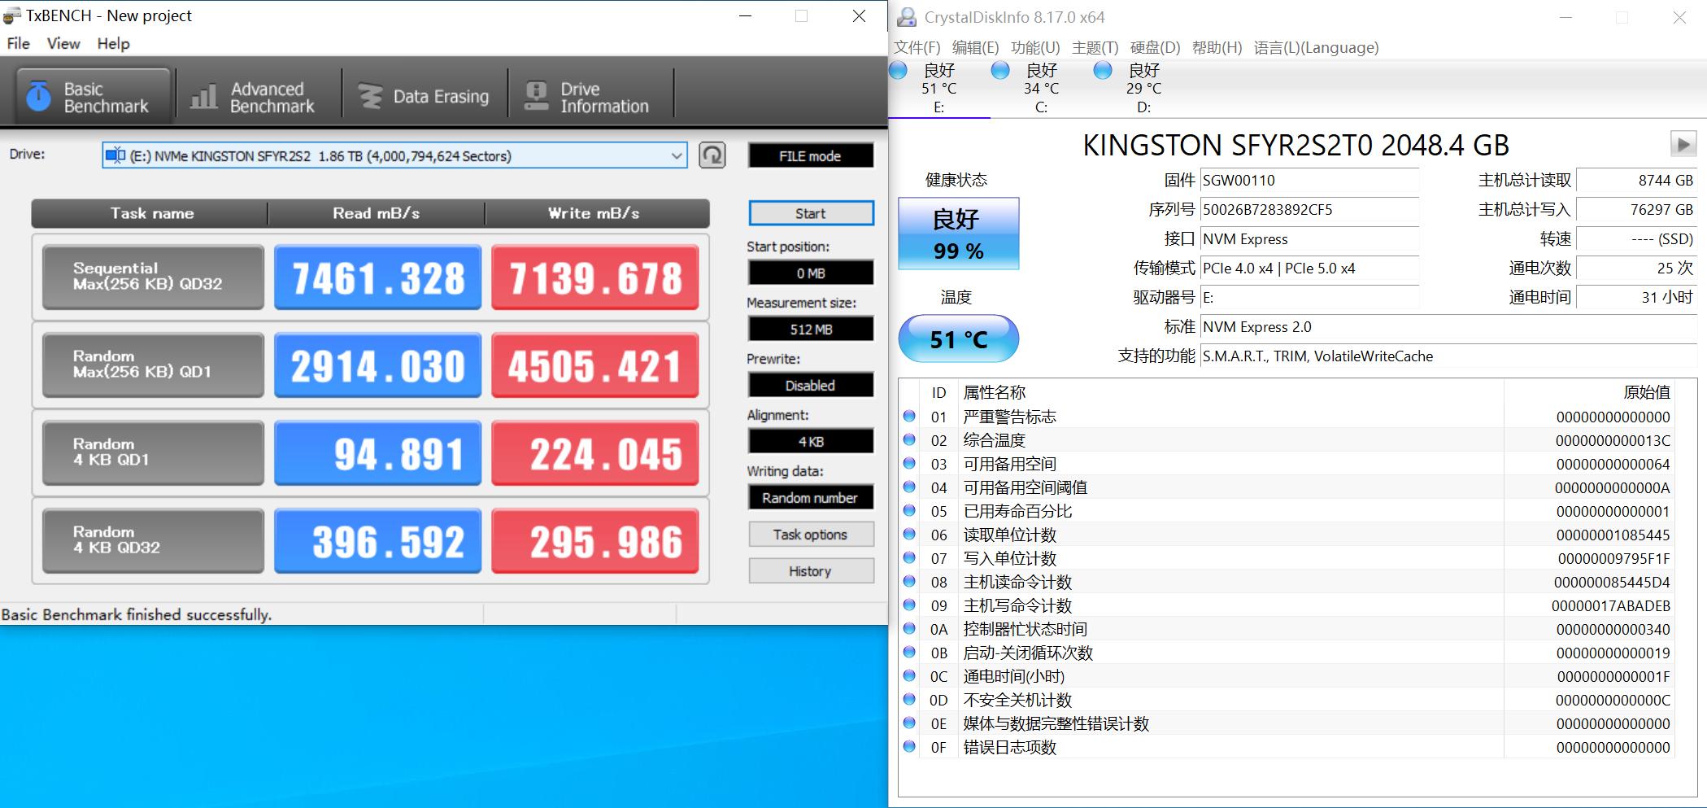Click the Measurement size 512 MB field
The image size is (1707, 808).
click(x=811, y=329)
